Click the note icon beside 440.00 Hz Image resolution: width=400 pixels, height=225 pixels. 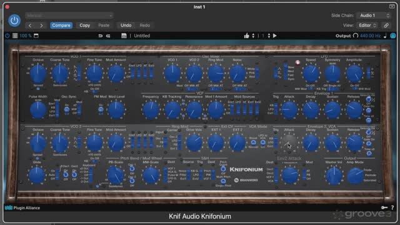[385, 36]
